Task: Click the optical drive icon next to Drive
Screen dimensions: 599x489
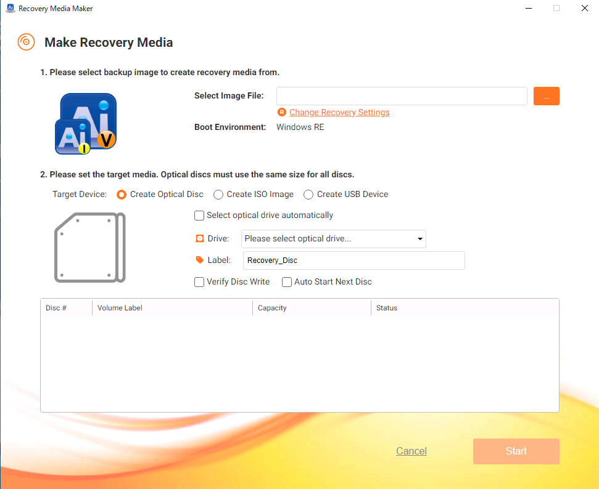Action: [x=199, y=239]
